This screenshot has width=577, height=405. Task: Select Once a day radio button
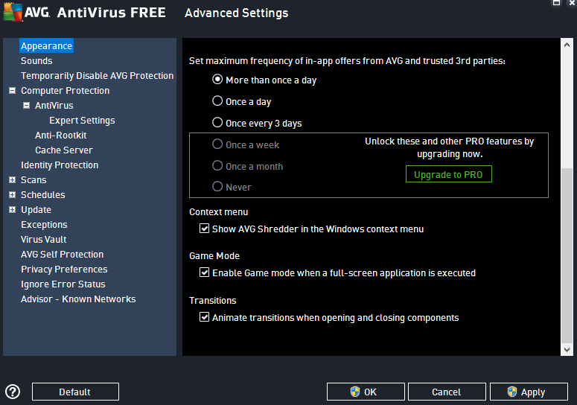(x=217, y=101)
